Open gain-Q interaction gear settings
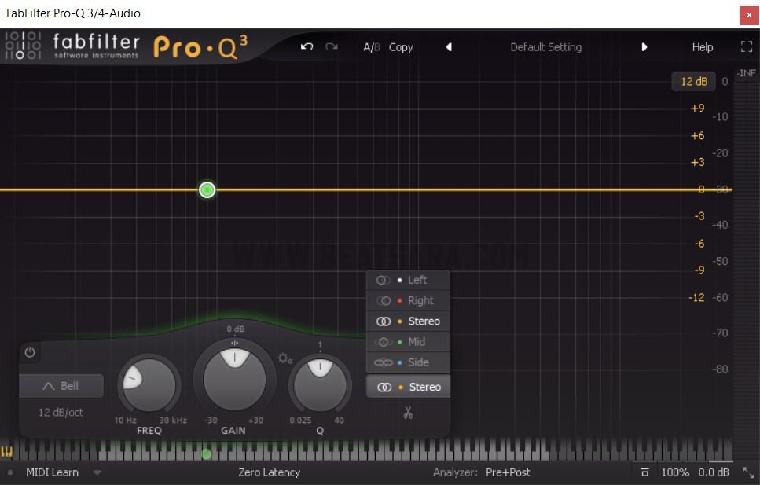The height and width of the screenshot is (485, 760). [x=285, y=358]
